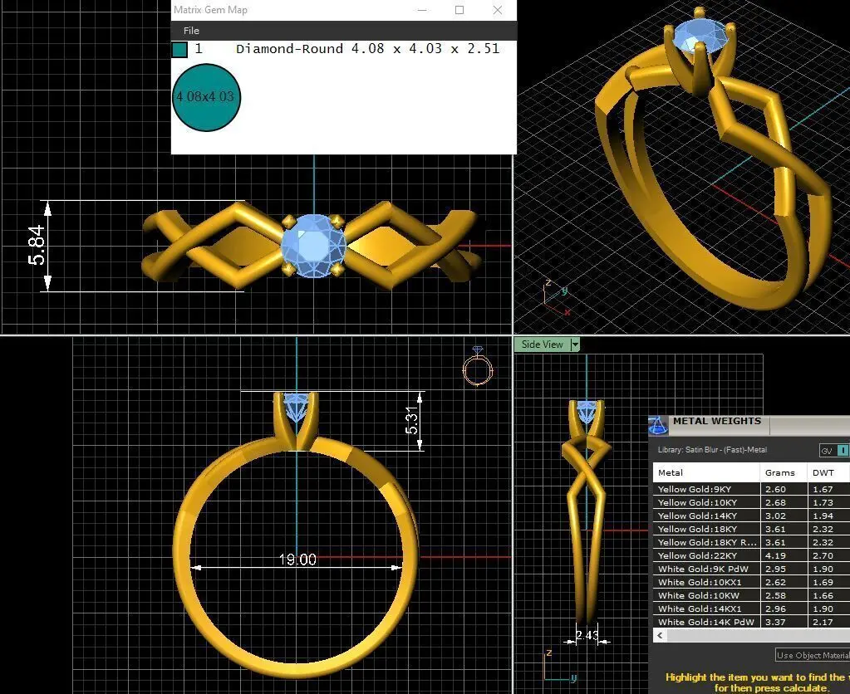
Task: Click the small ring icon in front viewport
Action: point(478,367)
